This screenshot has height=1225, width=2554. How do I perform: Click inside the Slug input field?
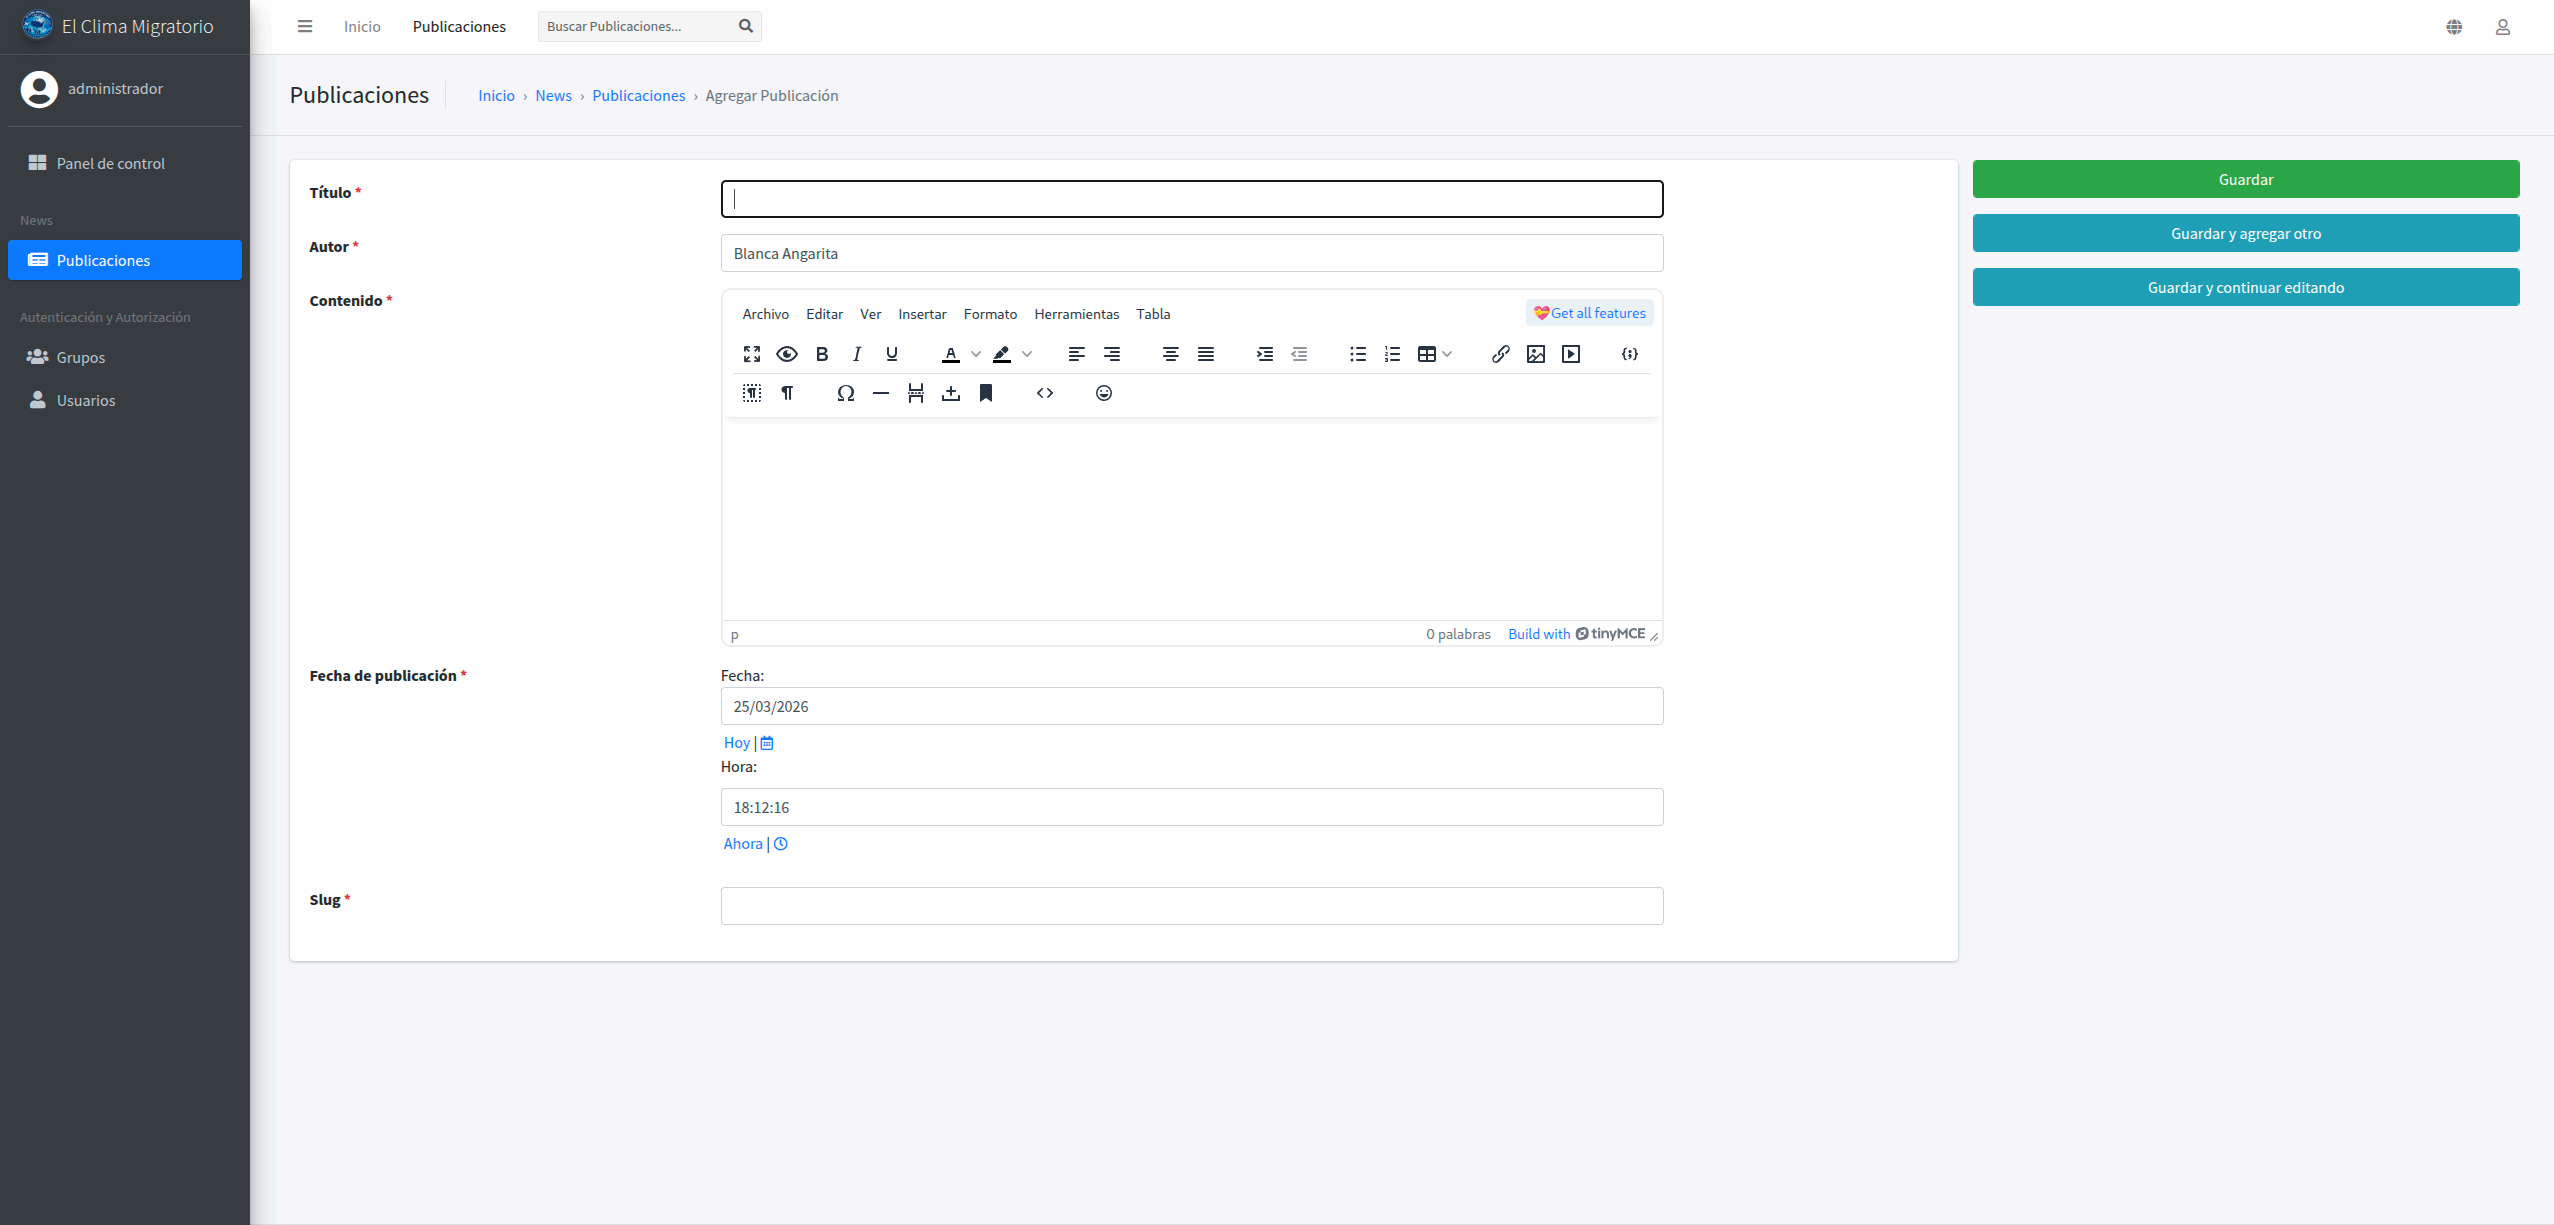(x=1191, y=905)
